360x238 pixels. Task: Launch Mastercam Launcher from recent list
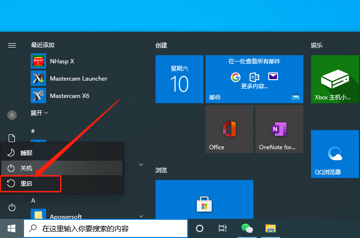[x=69, y=78]
